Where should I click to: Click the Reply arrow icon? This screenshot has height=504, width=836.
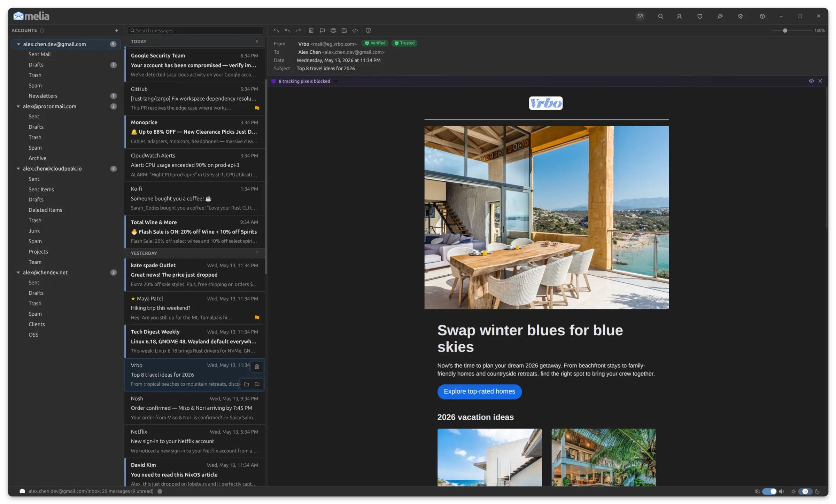click(276, 31)
